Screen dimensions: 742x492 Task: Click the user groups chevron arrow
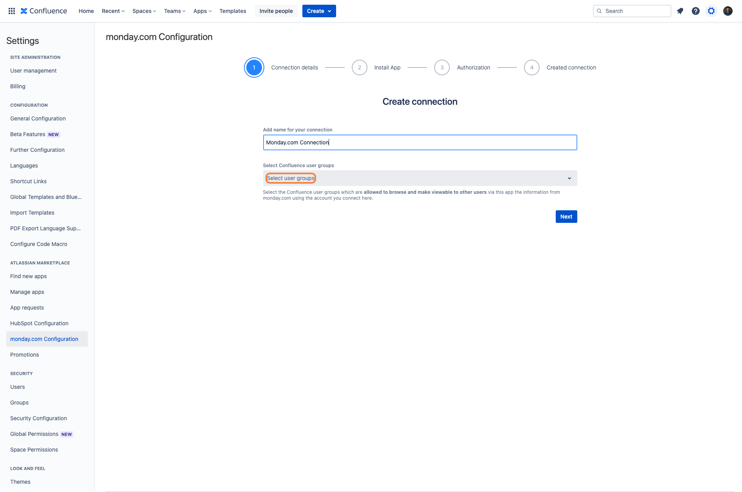(x=569, y=178)
